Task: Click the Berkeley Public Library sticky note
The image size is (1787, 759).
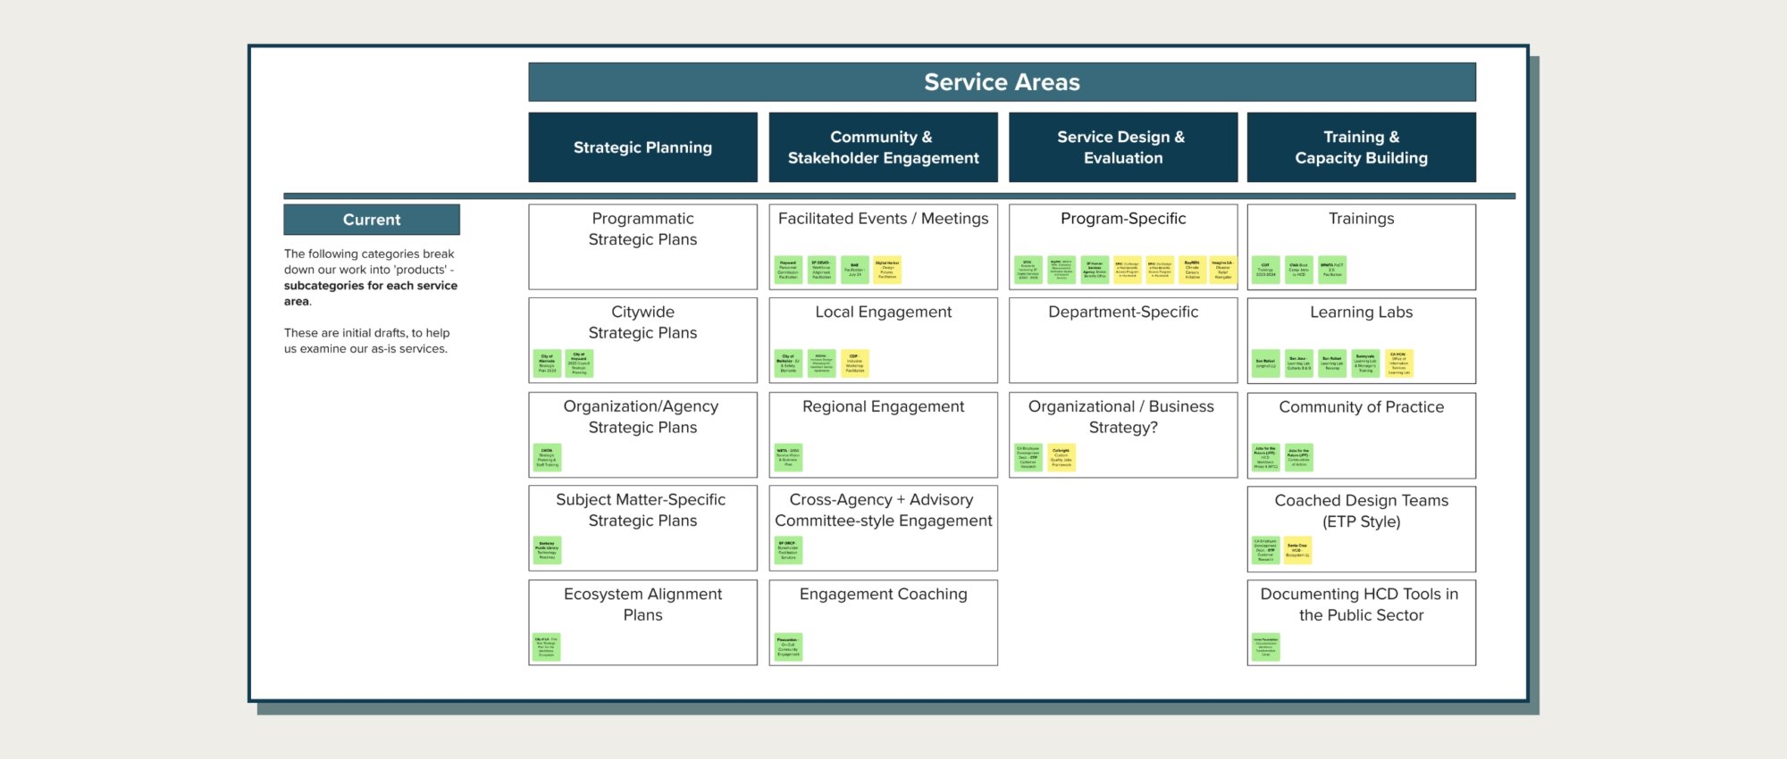Action: point(547,550)
